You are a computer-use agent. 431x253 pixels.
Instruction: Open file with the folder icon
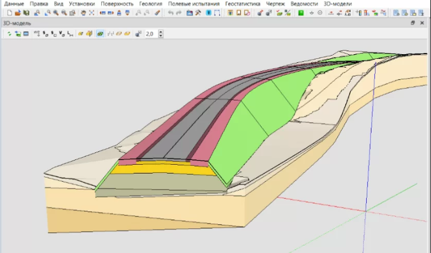click(17, 12)
